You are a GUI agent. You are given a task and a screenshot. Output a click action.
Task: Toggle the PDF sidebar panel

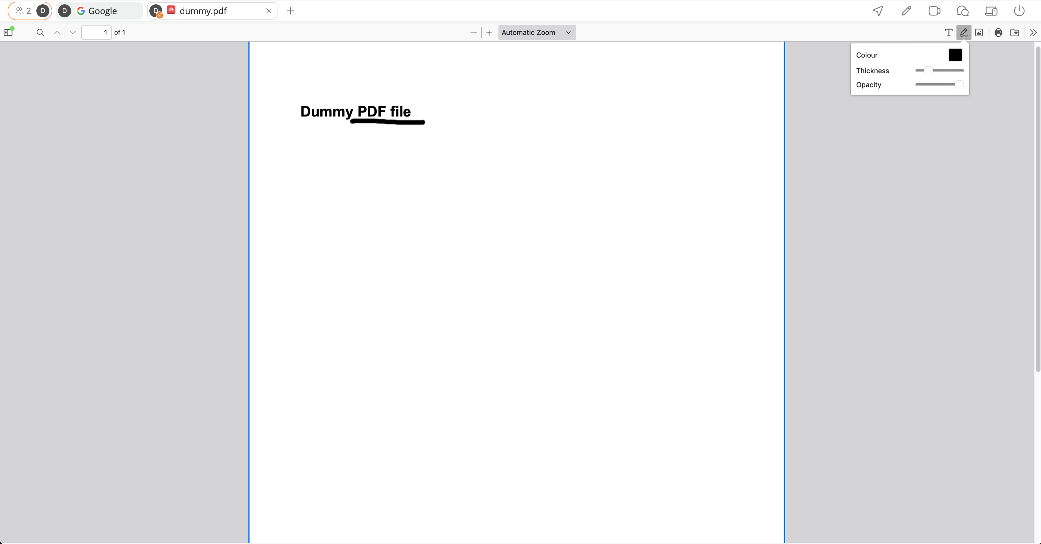(8, 32)
